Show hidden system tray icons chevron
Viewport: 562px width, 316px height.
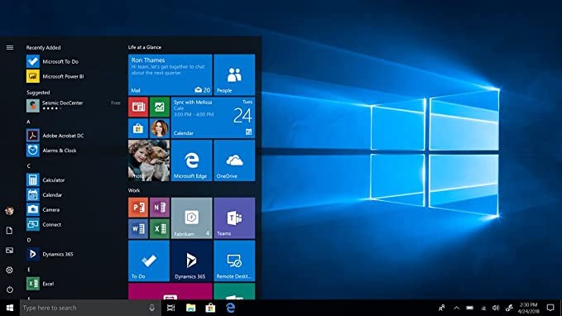(456, 308)
